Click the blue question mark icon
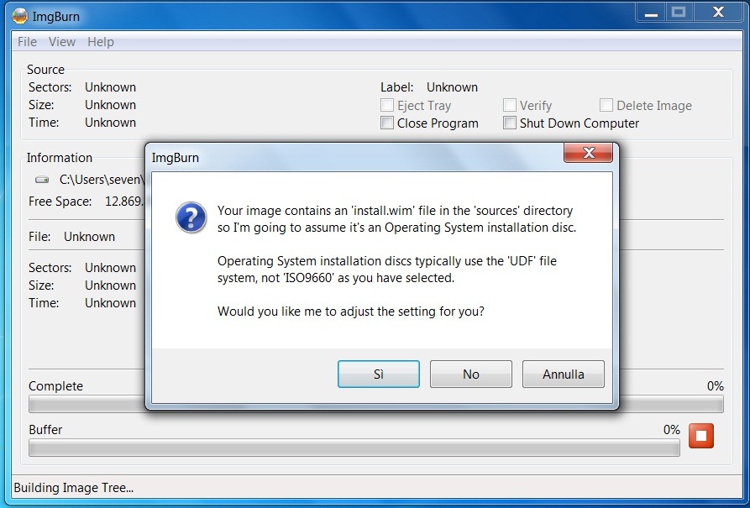The image size is (750, 508). pyautogui.click(x=191, y=217)
